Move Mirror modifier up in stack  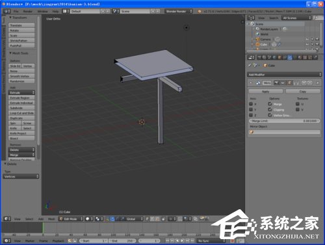(304, 83)
